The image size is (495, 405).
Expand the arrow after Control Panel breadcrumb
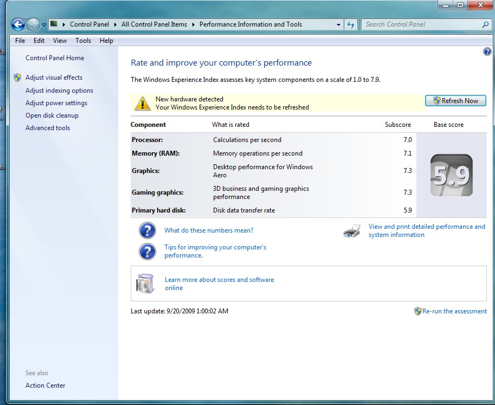(x=115, y=24)
